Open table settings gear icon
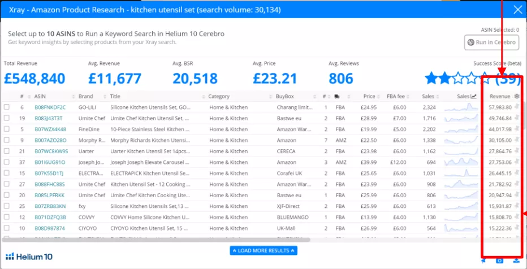 [x=516, y=97]
